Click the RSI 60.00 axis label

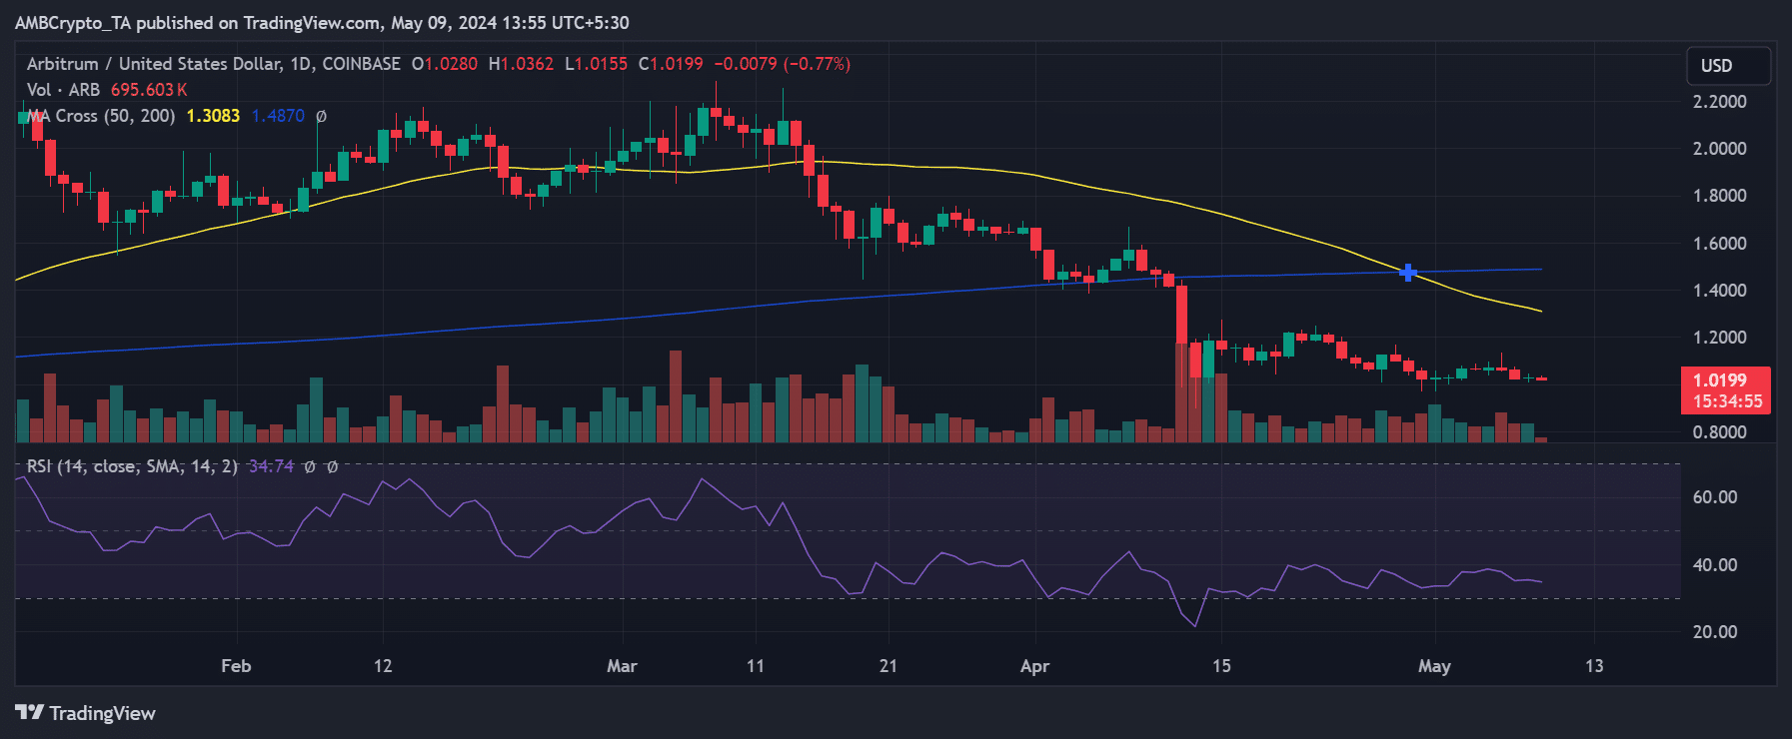click(x=1715, y=497)
